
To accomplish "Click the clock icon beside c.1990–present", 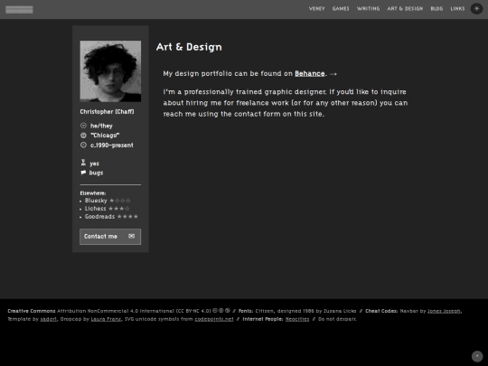I will click(83, 145).
